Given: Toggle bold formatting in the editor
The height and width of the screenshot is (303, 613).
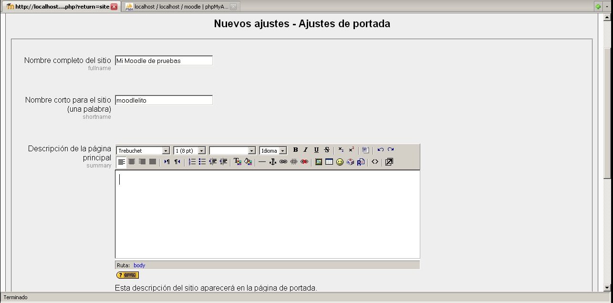Looking at the screenshot, I should tap(295, 150).
